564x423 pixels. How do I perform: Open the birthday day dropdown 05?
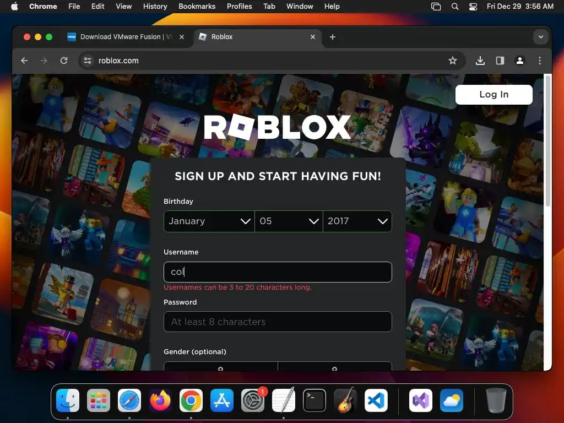pyautogui.click(x=289, y=221)
